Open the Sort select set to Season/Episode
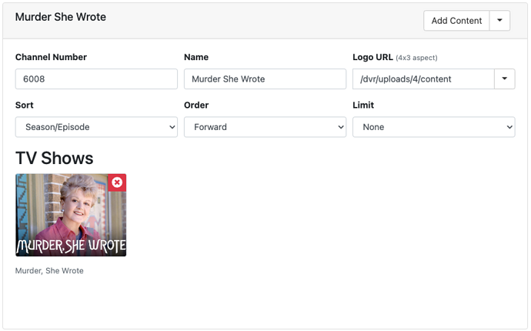 (96, 127)
